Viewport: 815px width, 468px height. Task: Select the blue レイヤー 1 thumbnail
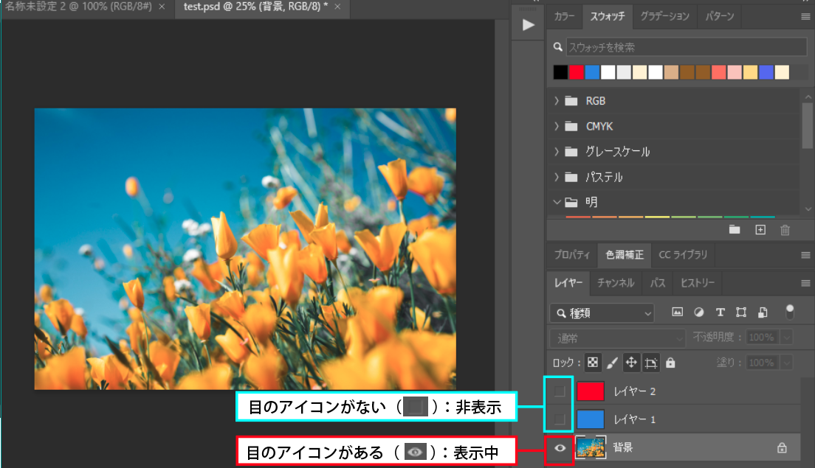click(x=591, y=419)
